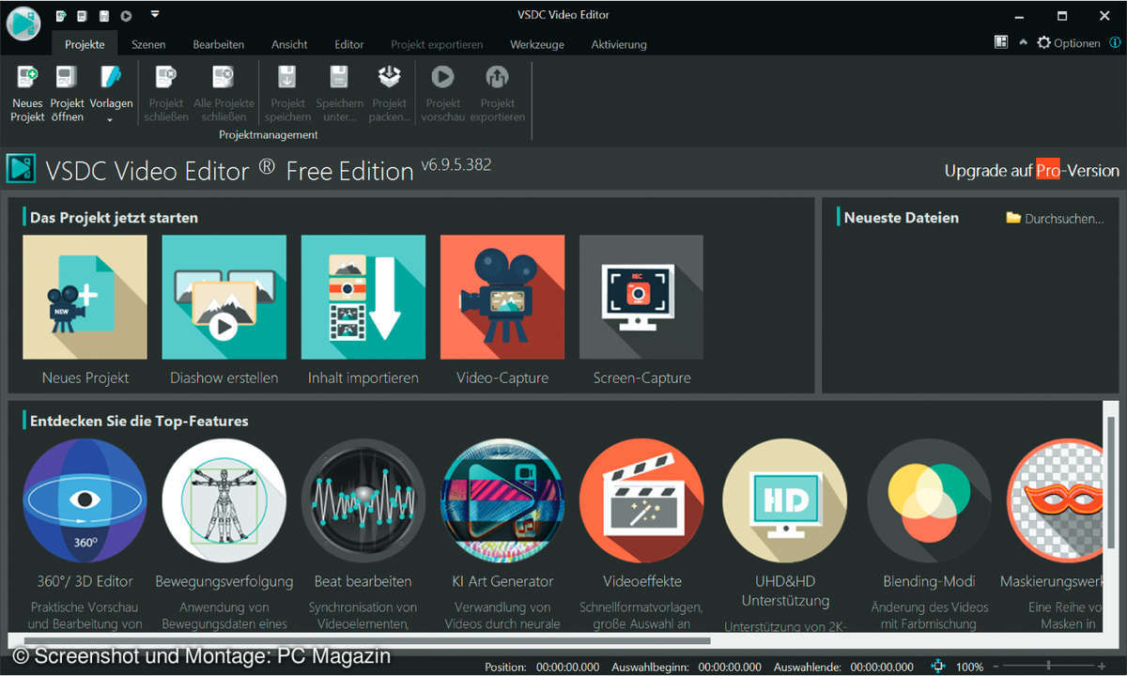Switch to the Projekte tab
Viewport: 1127px width, 676px height.
85,44
